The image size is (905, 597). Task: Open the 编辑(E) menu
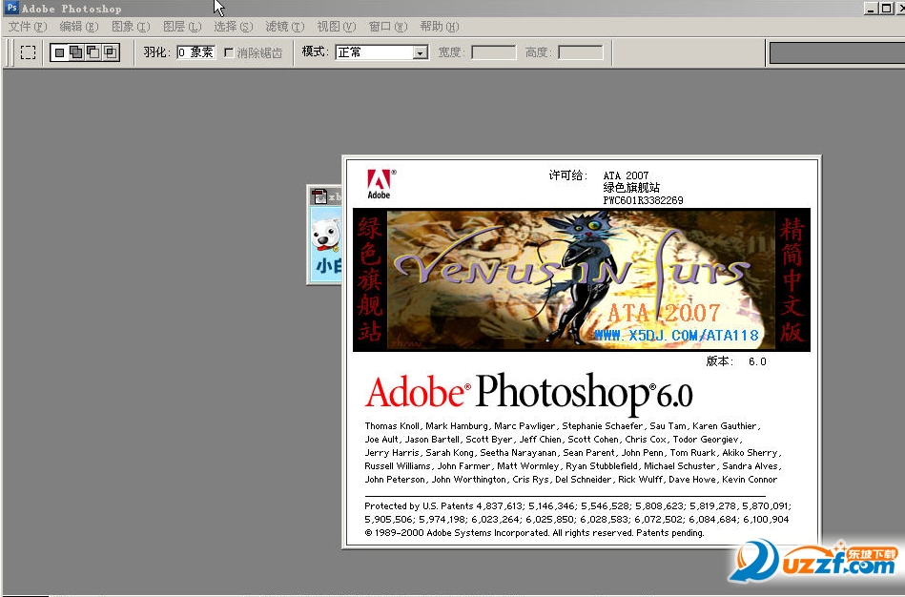pyautogui.click(x=78, y=27)
